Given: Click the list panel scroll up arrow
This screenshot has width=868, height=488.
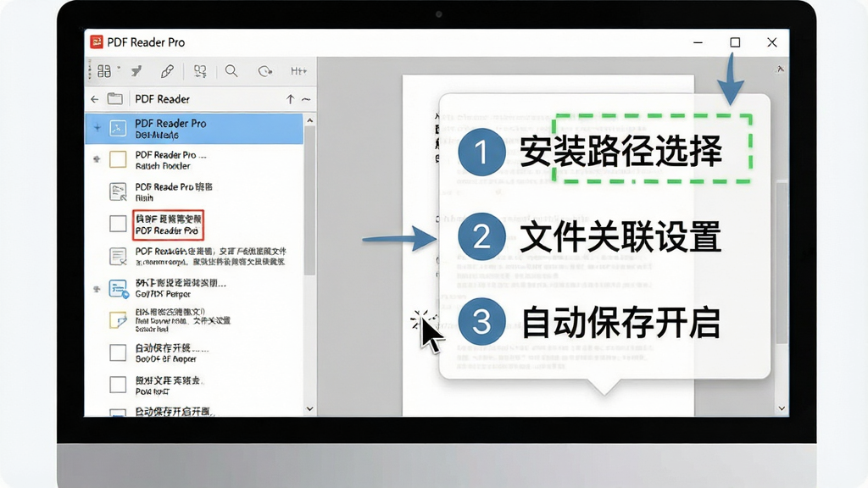Looking at the screenshot, I should coord(310,120).
